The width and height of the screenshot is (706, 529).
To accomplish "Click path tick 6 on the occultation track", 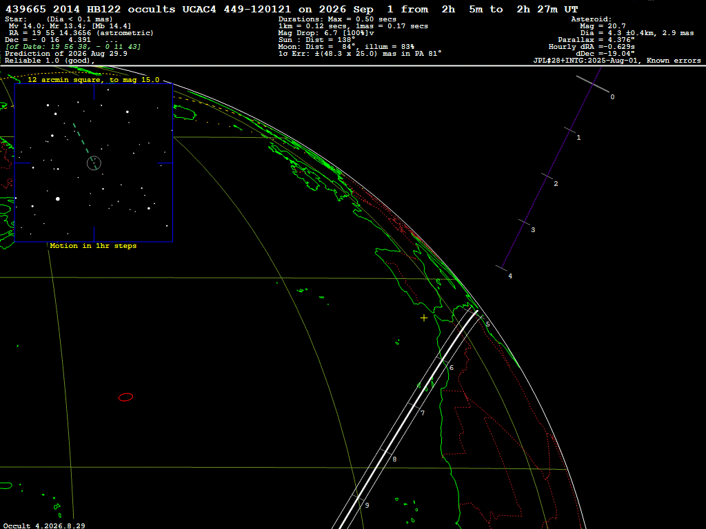I will (451, 368).
